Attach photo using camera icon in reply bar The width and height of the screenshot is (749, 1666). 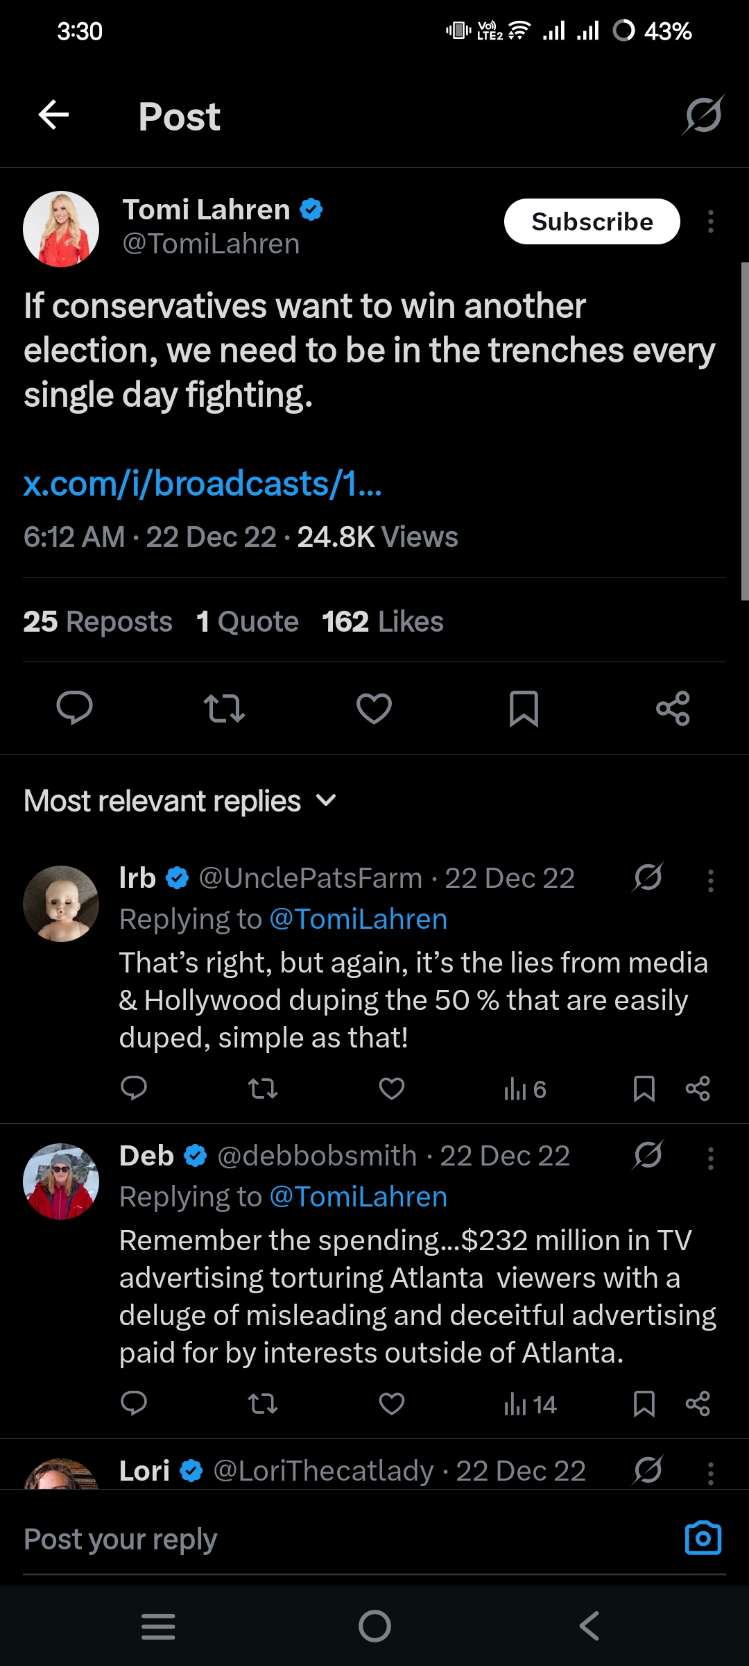(703, 1539)
